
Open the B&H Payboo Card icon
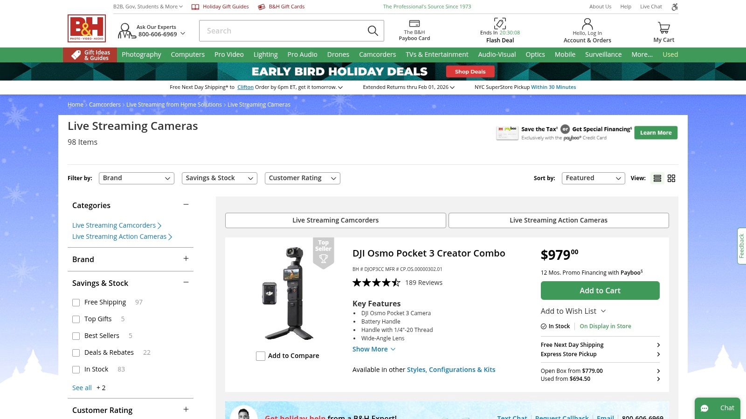(414, 24)
